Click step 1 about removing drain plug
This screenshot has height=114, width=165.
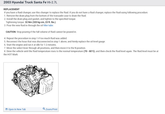[x=45, y=16]
